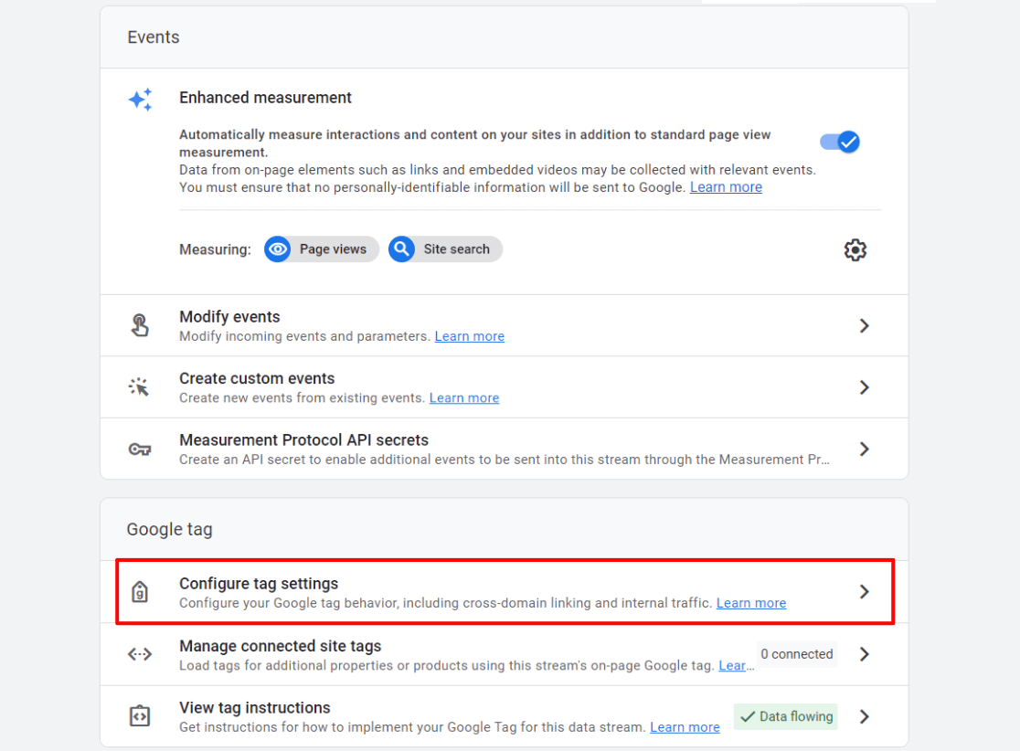This screenshot has width=1020, height=751.
Task: Select the Modify events touch icon
Action: [x=140, y=324]
